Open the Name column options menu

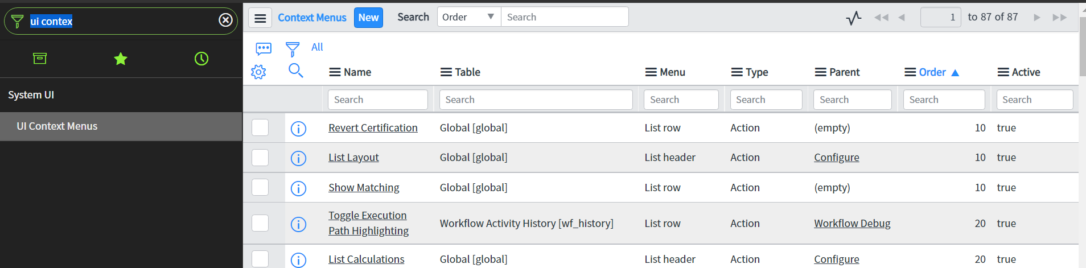tap(335, 72)
